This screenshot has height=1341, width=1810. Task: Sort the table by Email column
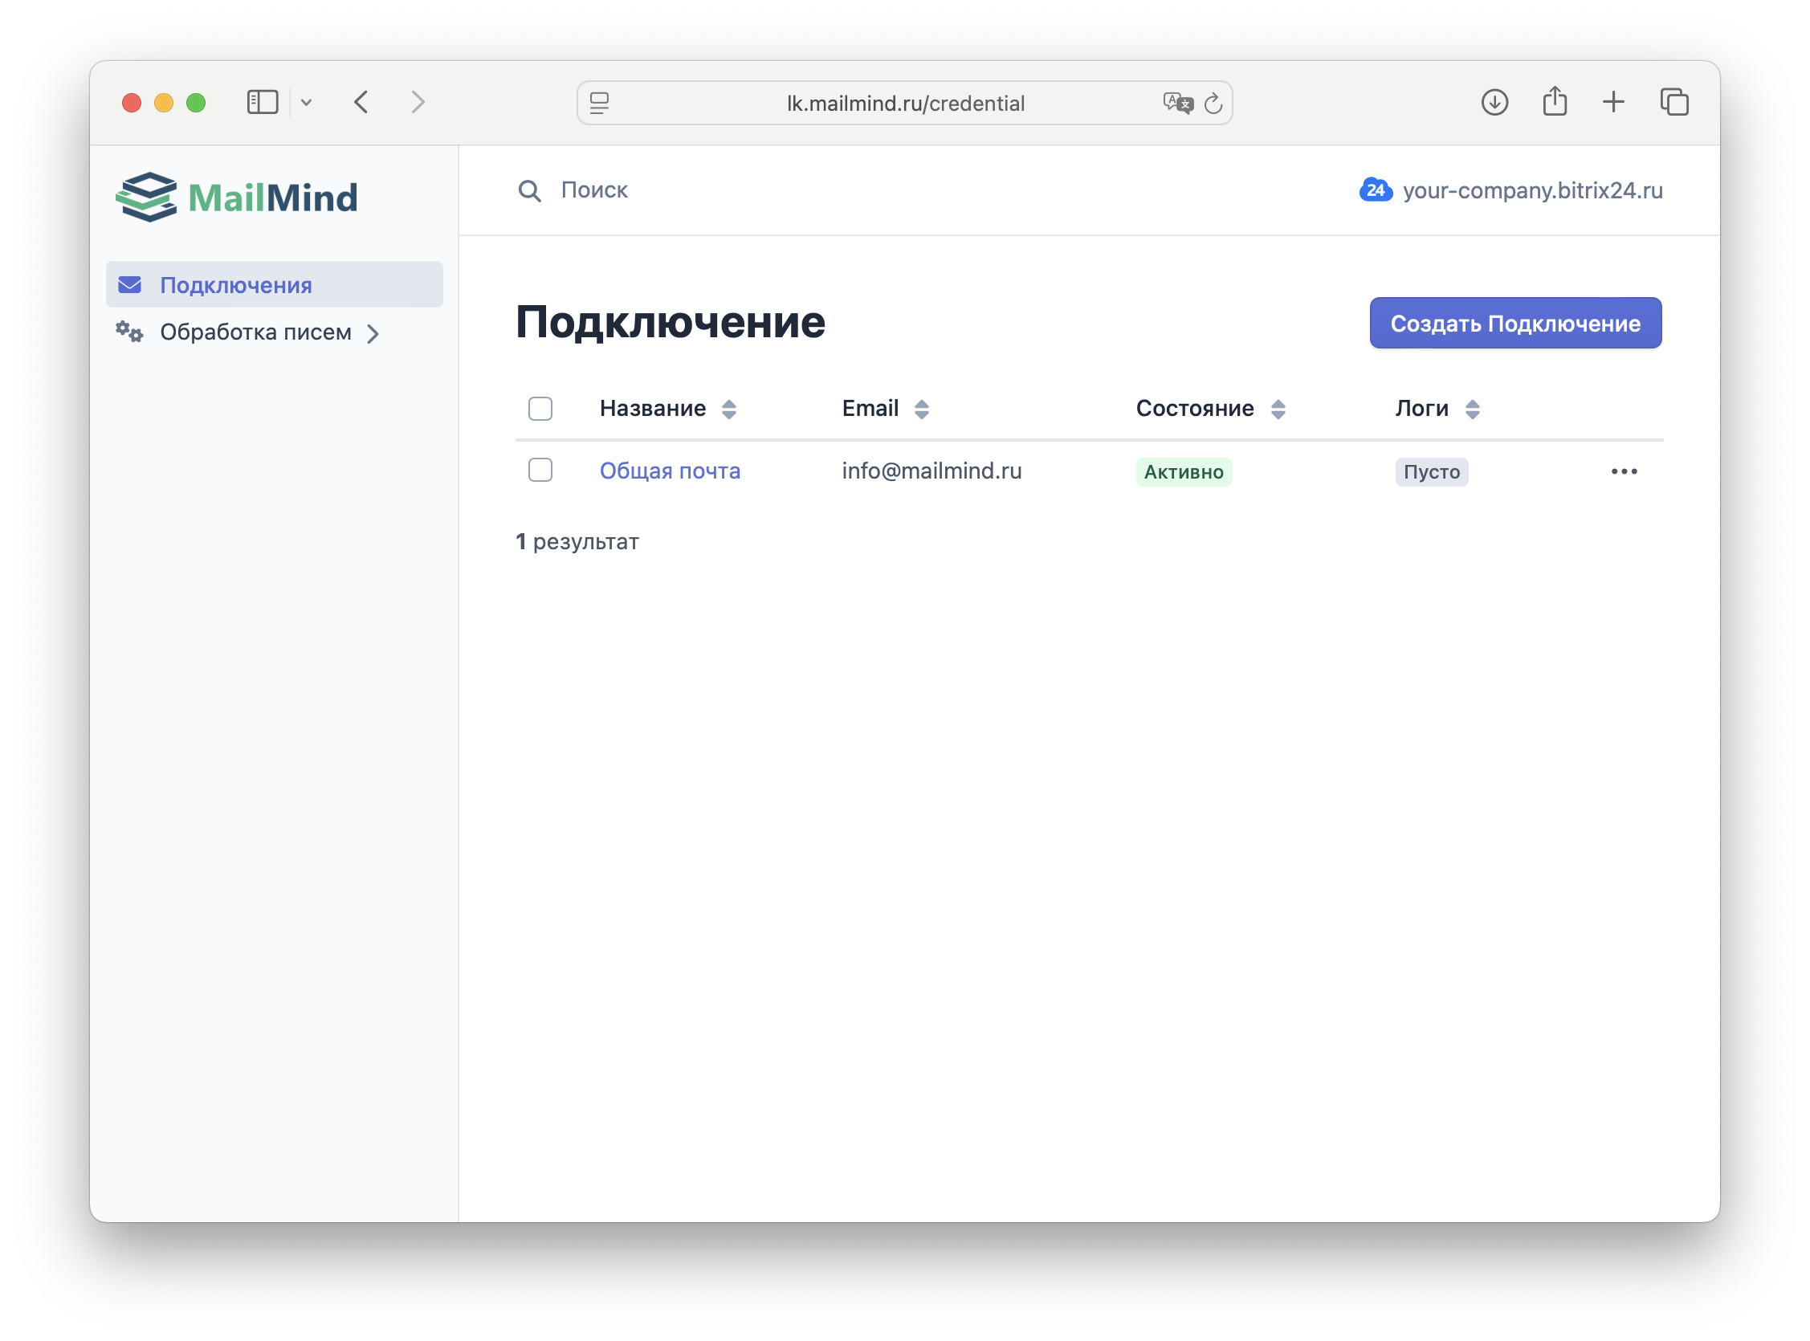[x=920, y=408]
